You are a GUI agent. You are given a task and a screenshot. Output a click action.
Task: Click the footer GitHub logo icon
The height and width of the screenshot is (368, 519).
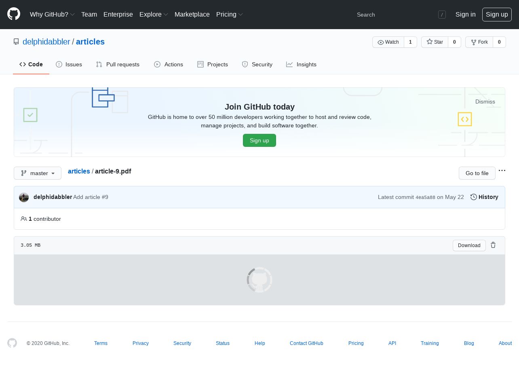click(12, 343)
